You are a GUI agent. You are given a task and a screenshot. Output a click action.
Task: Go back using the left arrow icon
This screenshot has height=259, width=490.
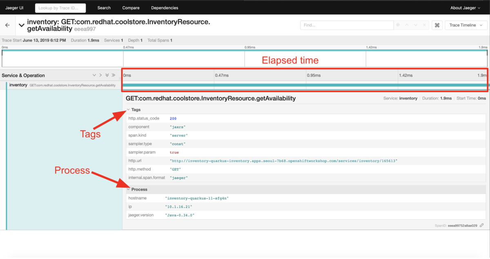[x=7, y=25]
